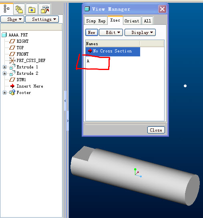Click the Extrude 1 feature icon
The height and width of the screenshot is (218, 203).
pos(12,67)
